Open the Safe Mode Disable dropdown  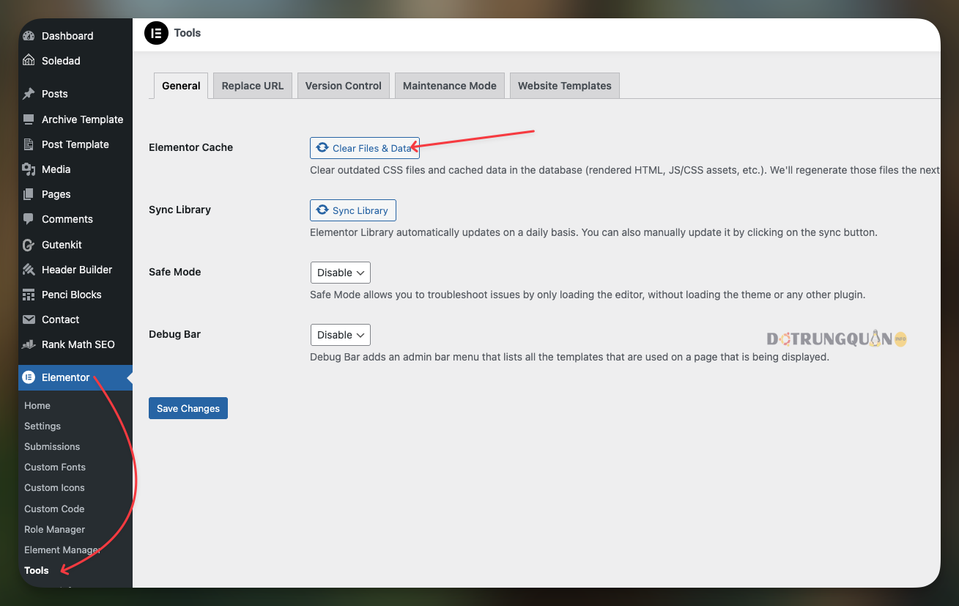[x=341, y=273]
